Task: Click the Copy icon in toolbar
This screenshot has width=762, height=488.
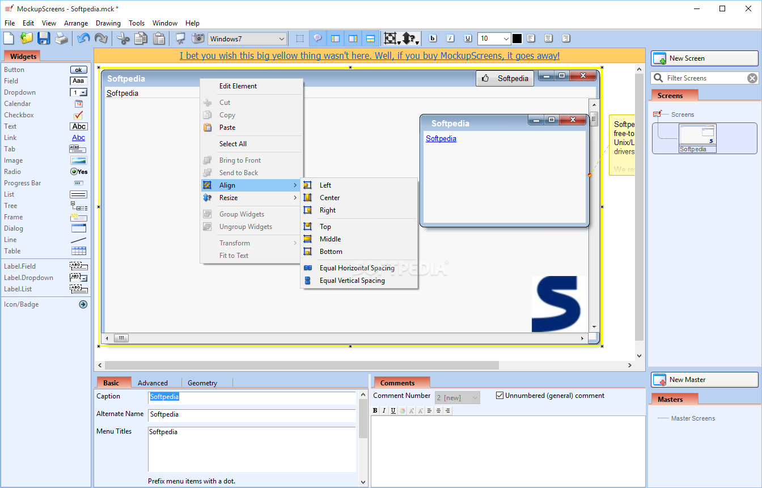Action: 141,39
